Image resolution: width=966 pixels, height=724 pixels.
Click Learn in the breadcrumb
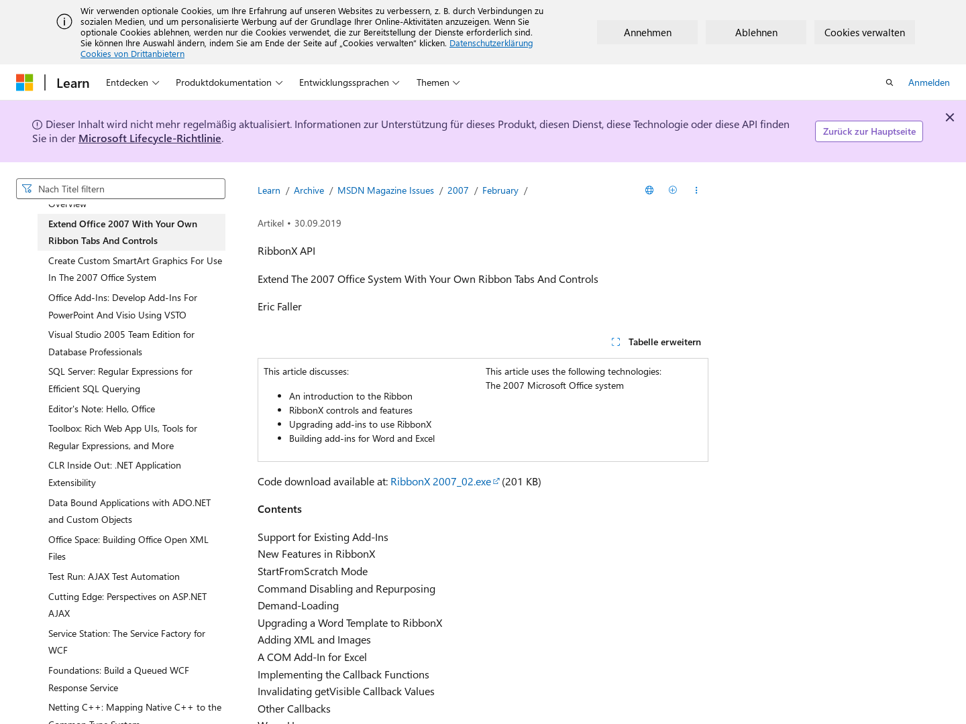coord(269,190)
